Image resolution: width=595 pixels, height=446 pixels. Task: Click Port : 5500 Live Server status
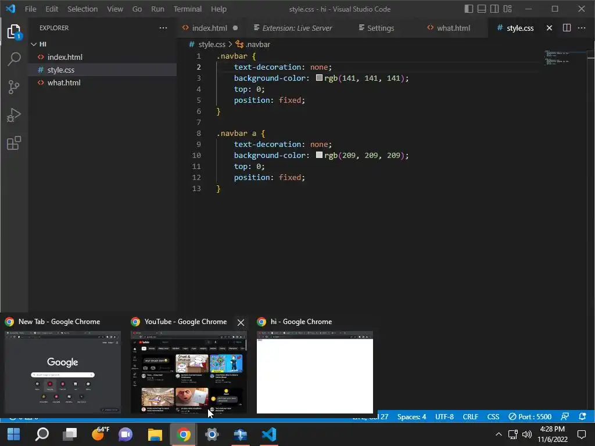point(530,417)
